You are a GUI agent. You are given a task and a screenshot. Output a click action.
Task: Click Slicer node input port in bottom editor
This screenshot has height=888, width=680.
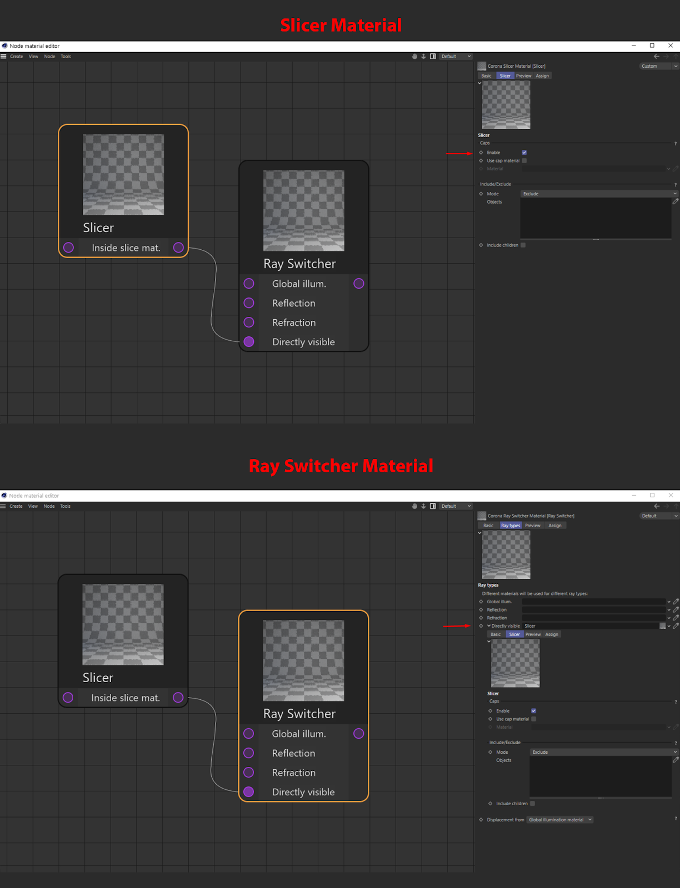(x=68, y=698)
